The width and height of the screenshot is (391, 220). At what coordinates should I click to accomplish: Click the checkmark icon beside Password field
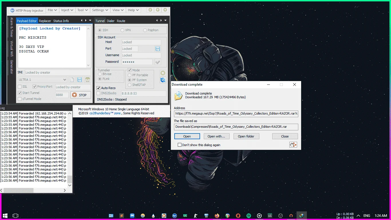(158, 62)
